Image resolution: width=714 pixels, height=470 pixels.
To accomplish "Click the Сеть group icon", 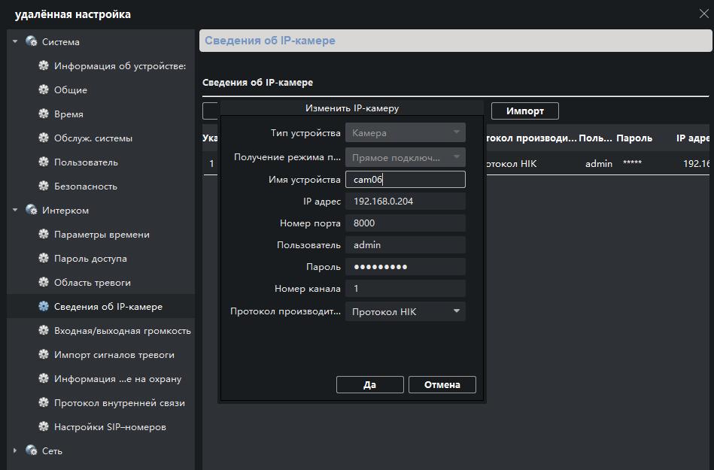I will (32, 451).
